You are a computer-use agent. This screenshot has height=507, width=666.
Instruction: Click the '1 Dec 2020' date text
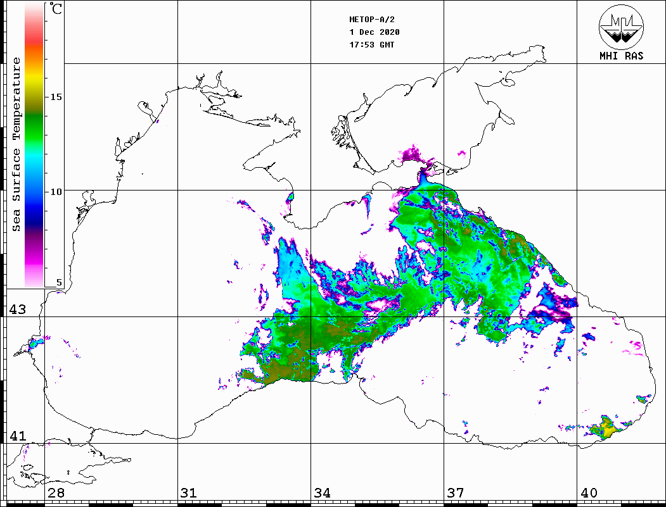pyautogui.click(x=375, y=32)
